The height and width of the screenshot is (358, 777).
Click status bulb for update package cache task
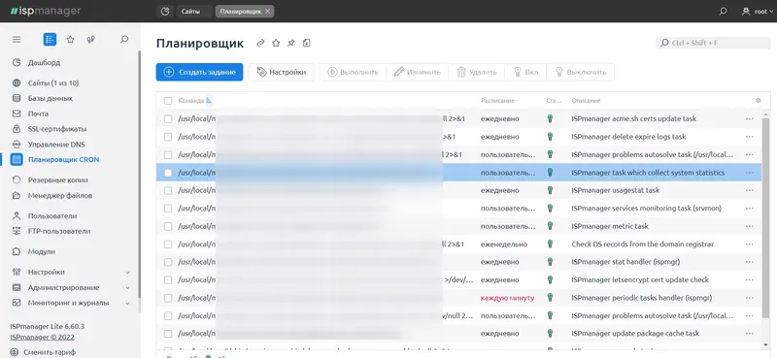click(x=550, y=333)
